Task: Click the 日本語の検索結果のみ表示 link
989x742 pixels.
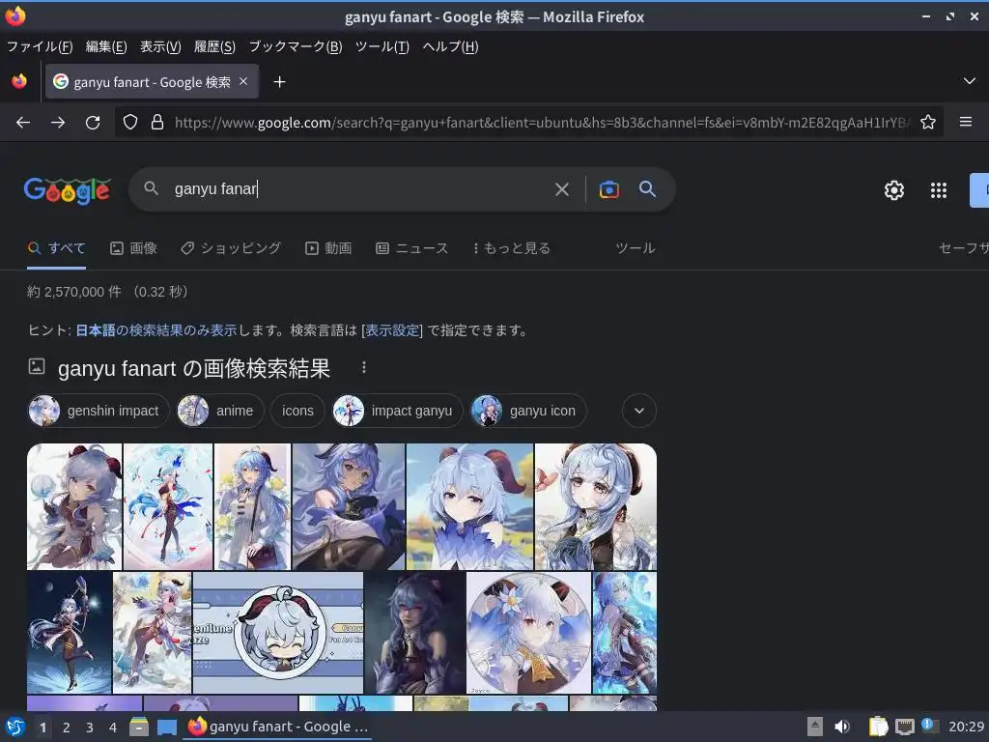Action: coord(155,330)
